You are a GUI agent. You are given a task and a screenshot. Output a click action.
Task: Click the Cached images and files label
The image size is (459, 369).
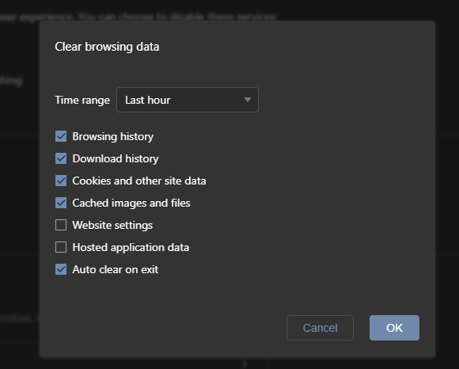pyautogui.click(x=131, y=204)
